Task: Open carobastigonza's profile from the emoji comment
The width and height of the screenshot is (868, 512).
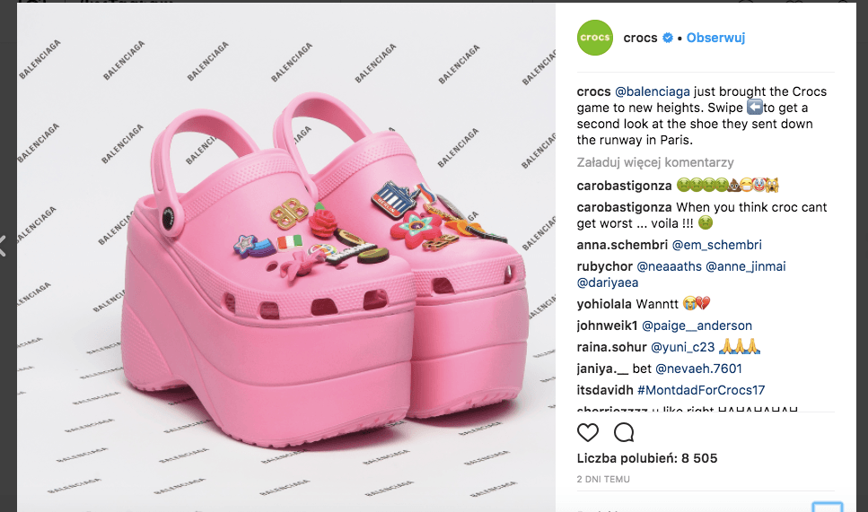Action: (624, 186)
